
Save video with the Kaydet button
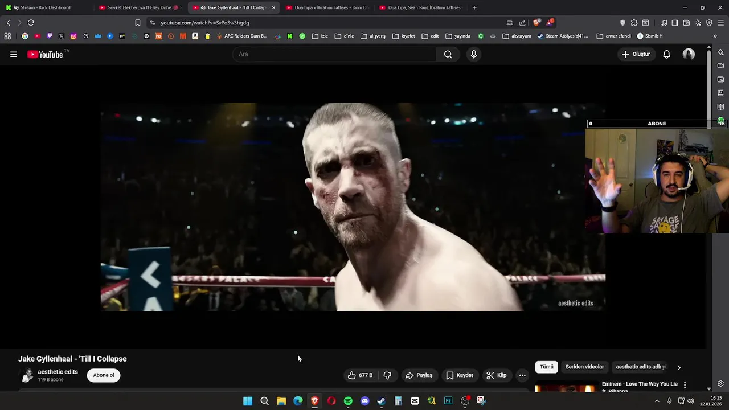pos(460,375)
